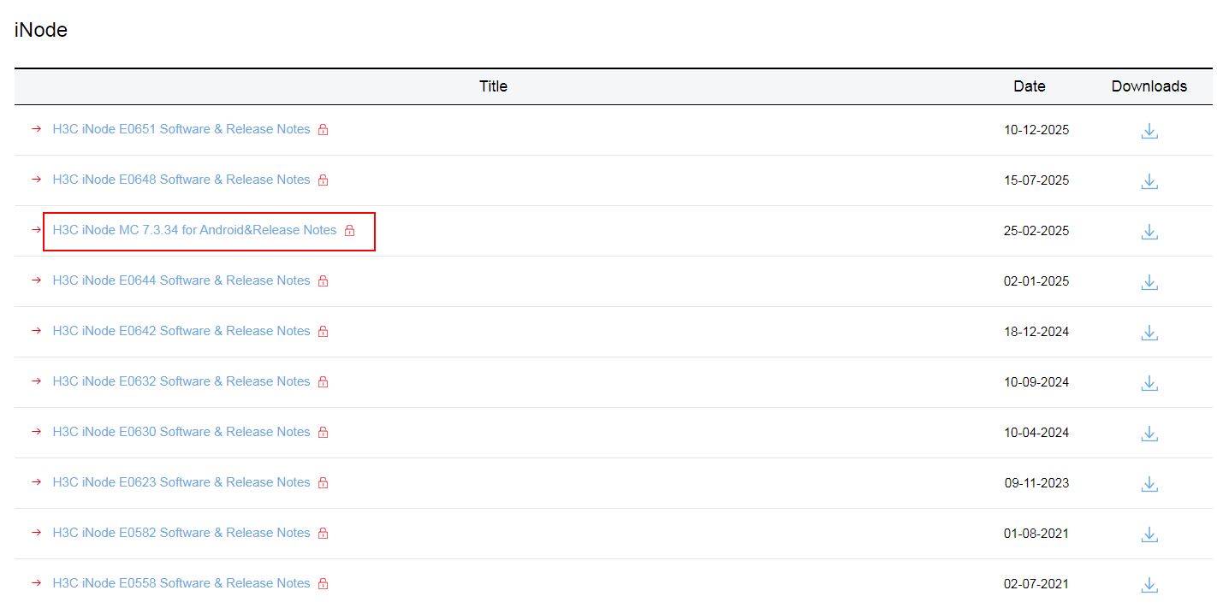Click the lock icon beside E0642 title
1217x608 pixels.
tap(323, 332)
